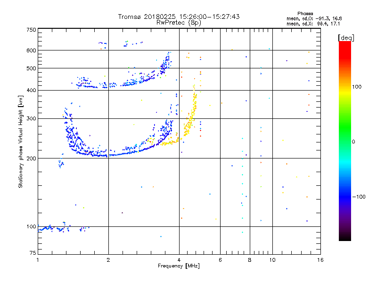Click the x-axis tick label '6'
This screenshot has height=283, width=377.
pyautogui.click(x=220, y=260)
